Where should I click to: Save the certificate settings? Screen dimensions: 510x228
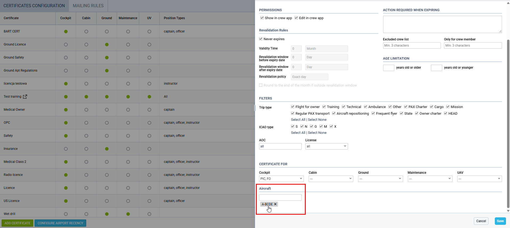(500, 221)
